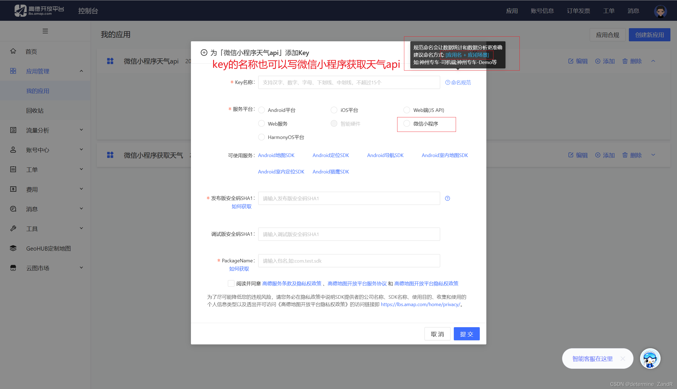Click the SHA1 help question-mark icon
Screen dimensions: 677x389
tap(448, 198)
